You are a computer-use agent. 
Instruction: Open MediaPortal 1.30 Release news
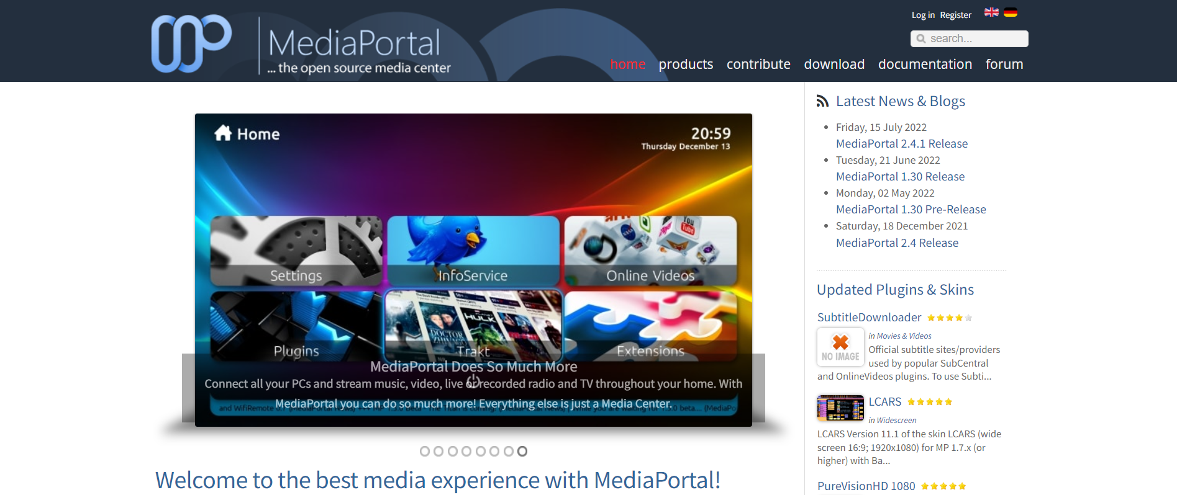tap(900, 177)
